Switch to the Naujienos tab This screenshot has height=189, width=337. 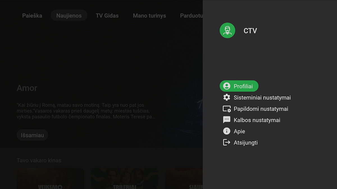pyautogui.click(x=69, y=15)
